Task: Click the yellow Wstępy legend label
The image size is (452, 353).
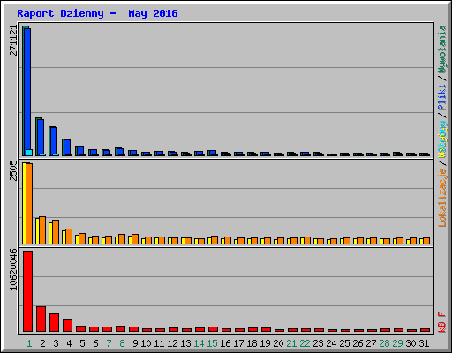Action: pyautogui.click(x=442, y=139)
